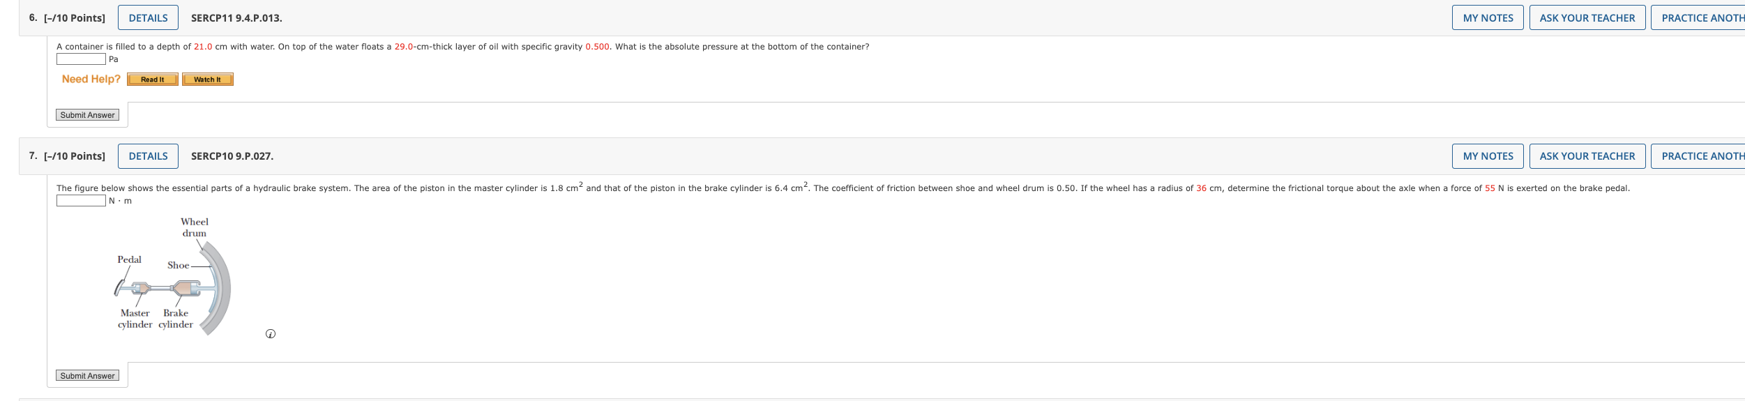Submit answer for question 6
This screenshot has height=401, width=1745.
(x=87, y=115)
